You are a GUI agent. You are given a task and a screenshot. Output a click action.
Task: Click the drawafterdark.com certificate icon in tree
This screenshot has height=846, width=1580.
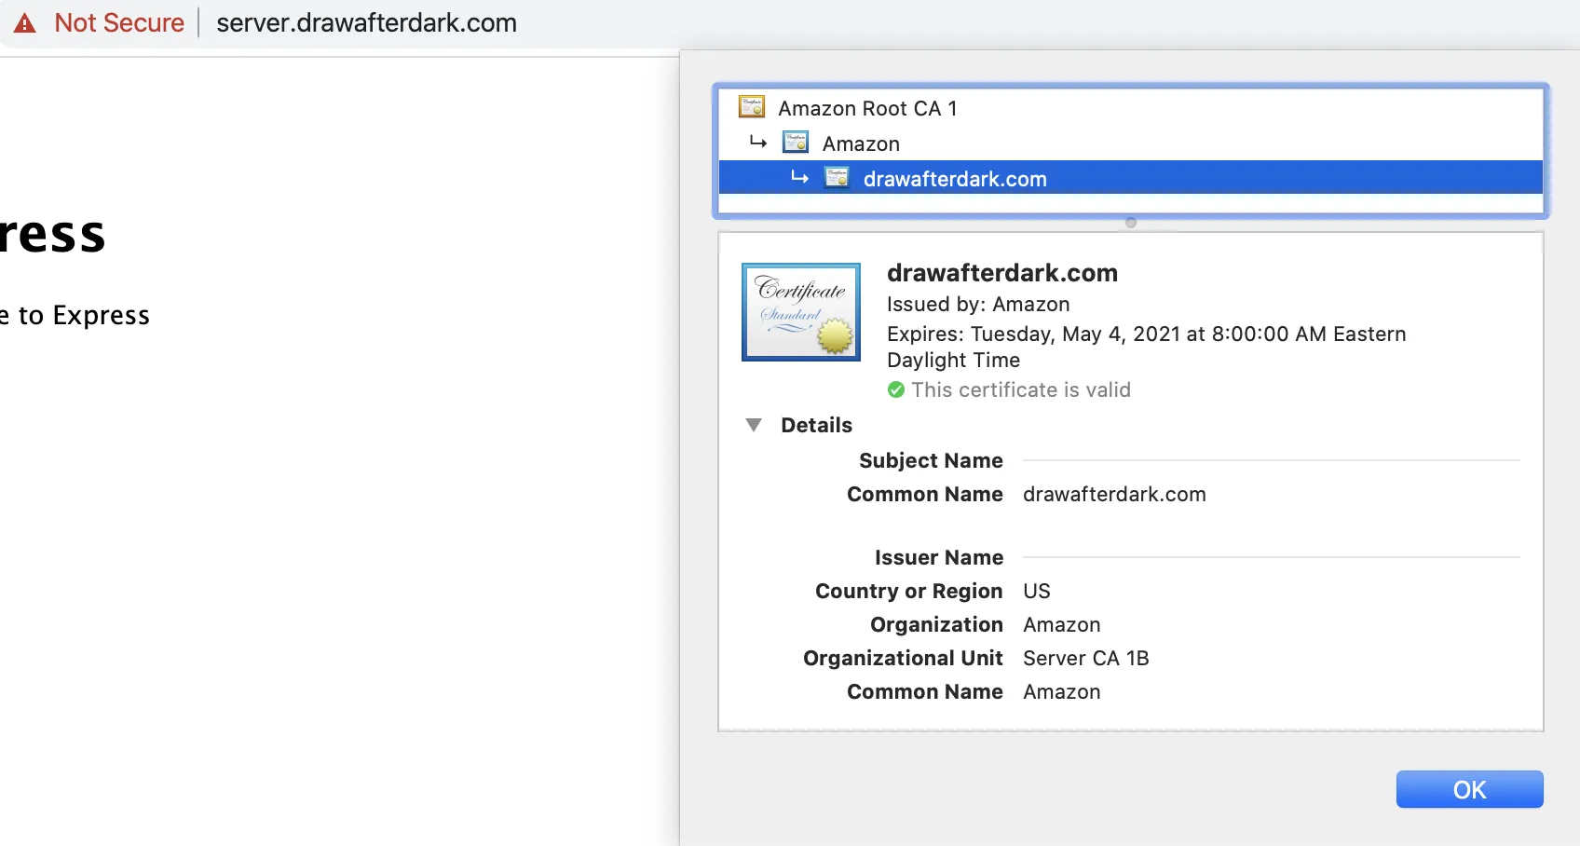pos(837,178)
